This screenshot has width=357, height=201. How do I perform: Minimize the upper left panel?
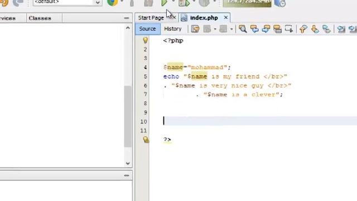tap(127, 18)
